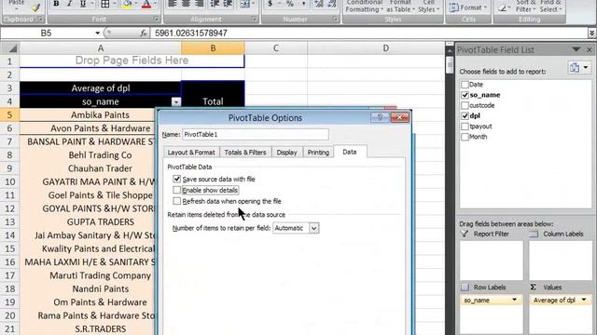Viewport: 597px width, 335px height.
Task: Check the Month field
Action: coord(465,137)
